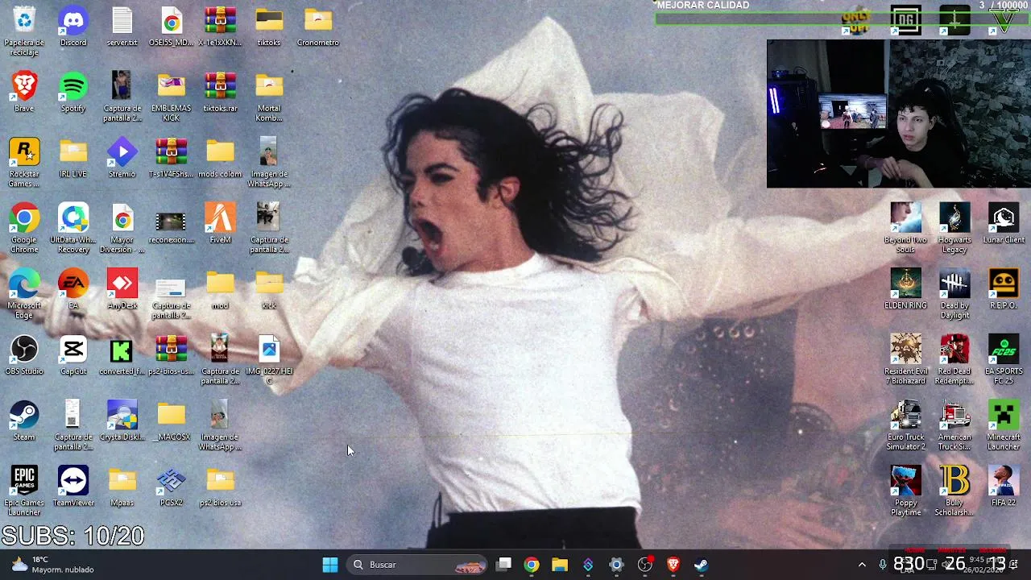The height and width of the screenshot is (580, 1031).
Task: Open Red Dead Redemption shortcut
Action: click(x=954, y=360)
